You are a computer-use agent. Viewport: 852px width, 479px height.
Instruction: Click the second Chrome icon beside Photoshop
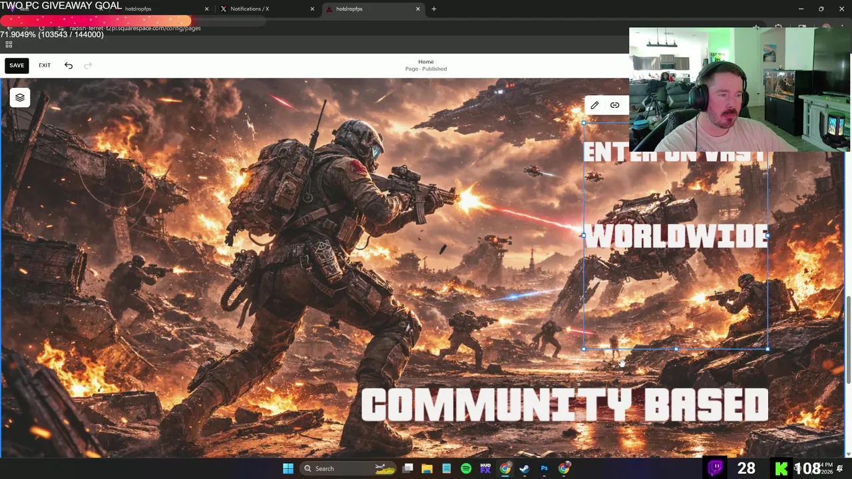[564, 468]
